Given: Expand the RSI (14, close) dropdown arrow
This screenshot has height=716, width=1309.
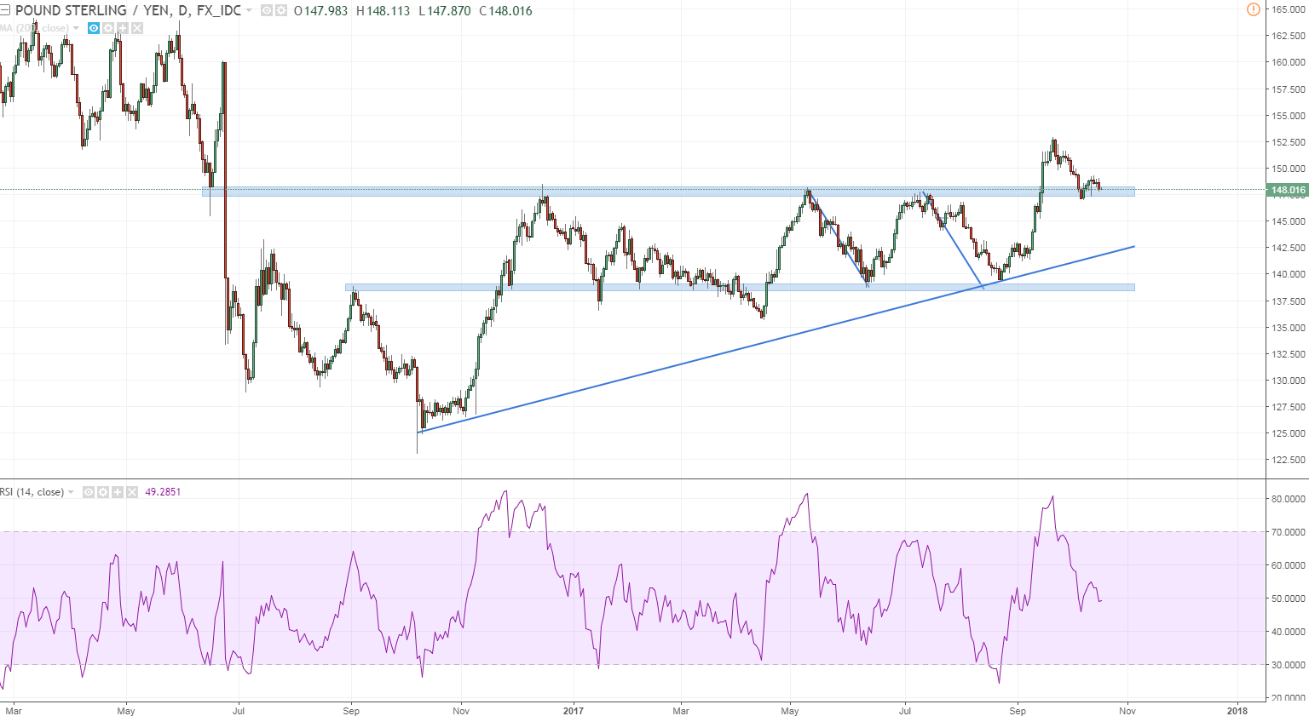Looking at the screenshot, I should [x=71, y=492].
